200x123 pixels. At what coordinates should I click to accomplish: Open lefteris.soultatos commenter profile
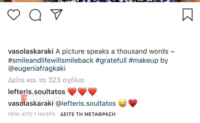(37, 92)
